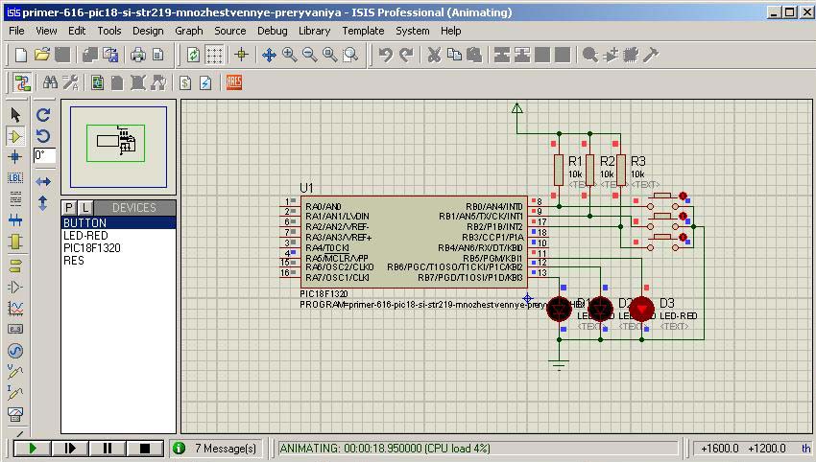Viewport: 816px width, 462px height.
Task: Stop the running simulation
Action: click(x=145, y=448)
